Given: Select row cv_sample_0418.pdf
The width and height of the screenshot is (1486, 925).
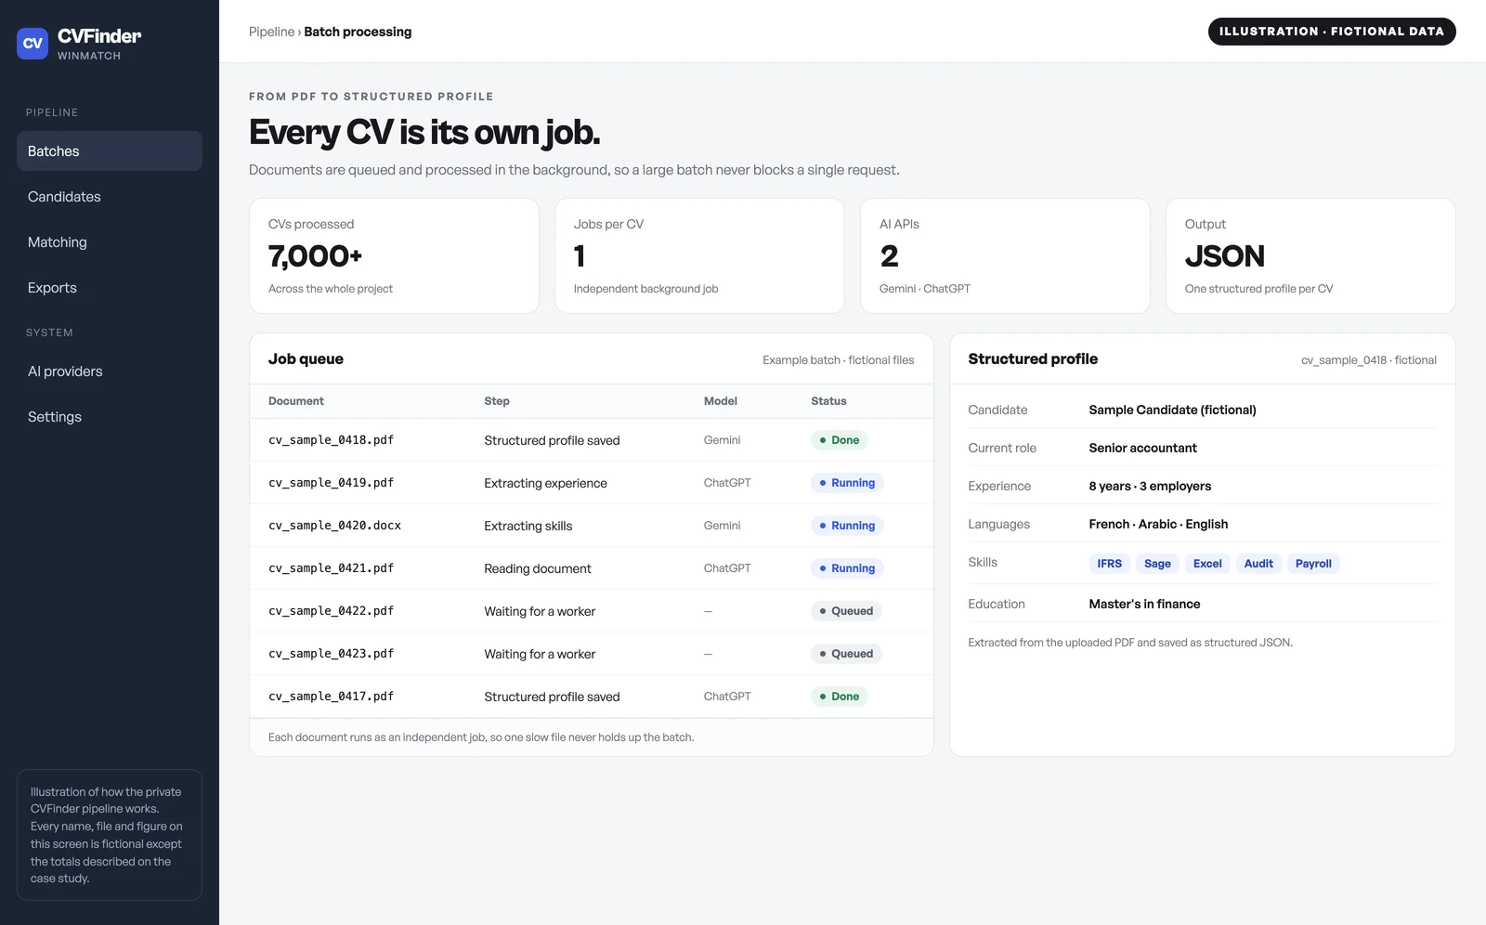Looking at the screenshot, I should point(592,440).
